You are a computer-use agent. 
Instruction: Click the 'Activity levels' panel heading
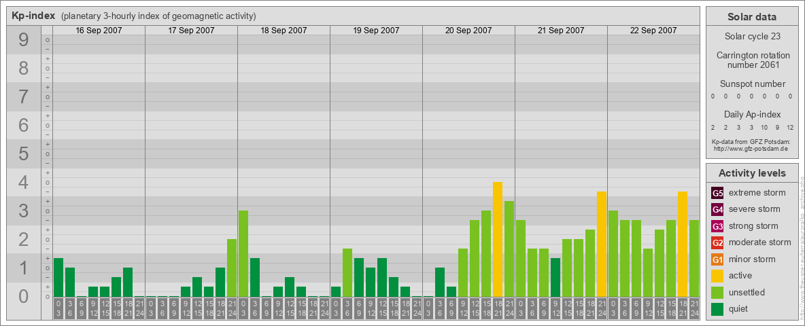click(752, 173)
